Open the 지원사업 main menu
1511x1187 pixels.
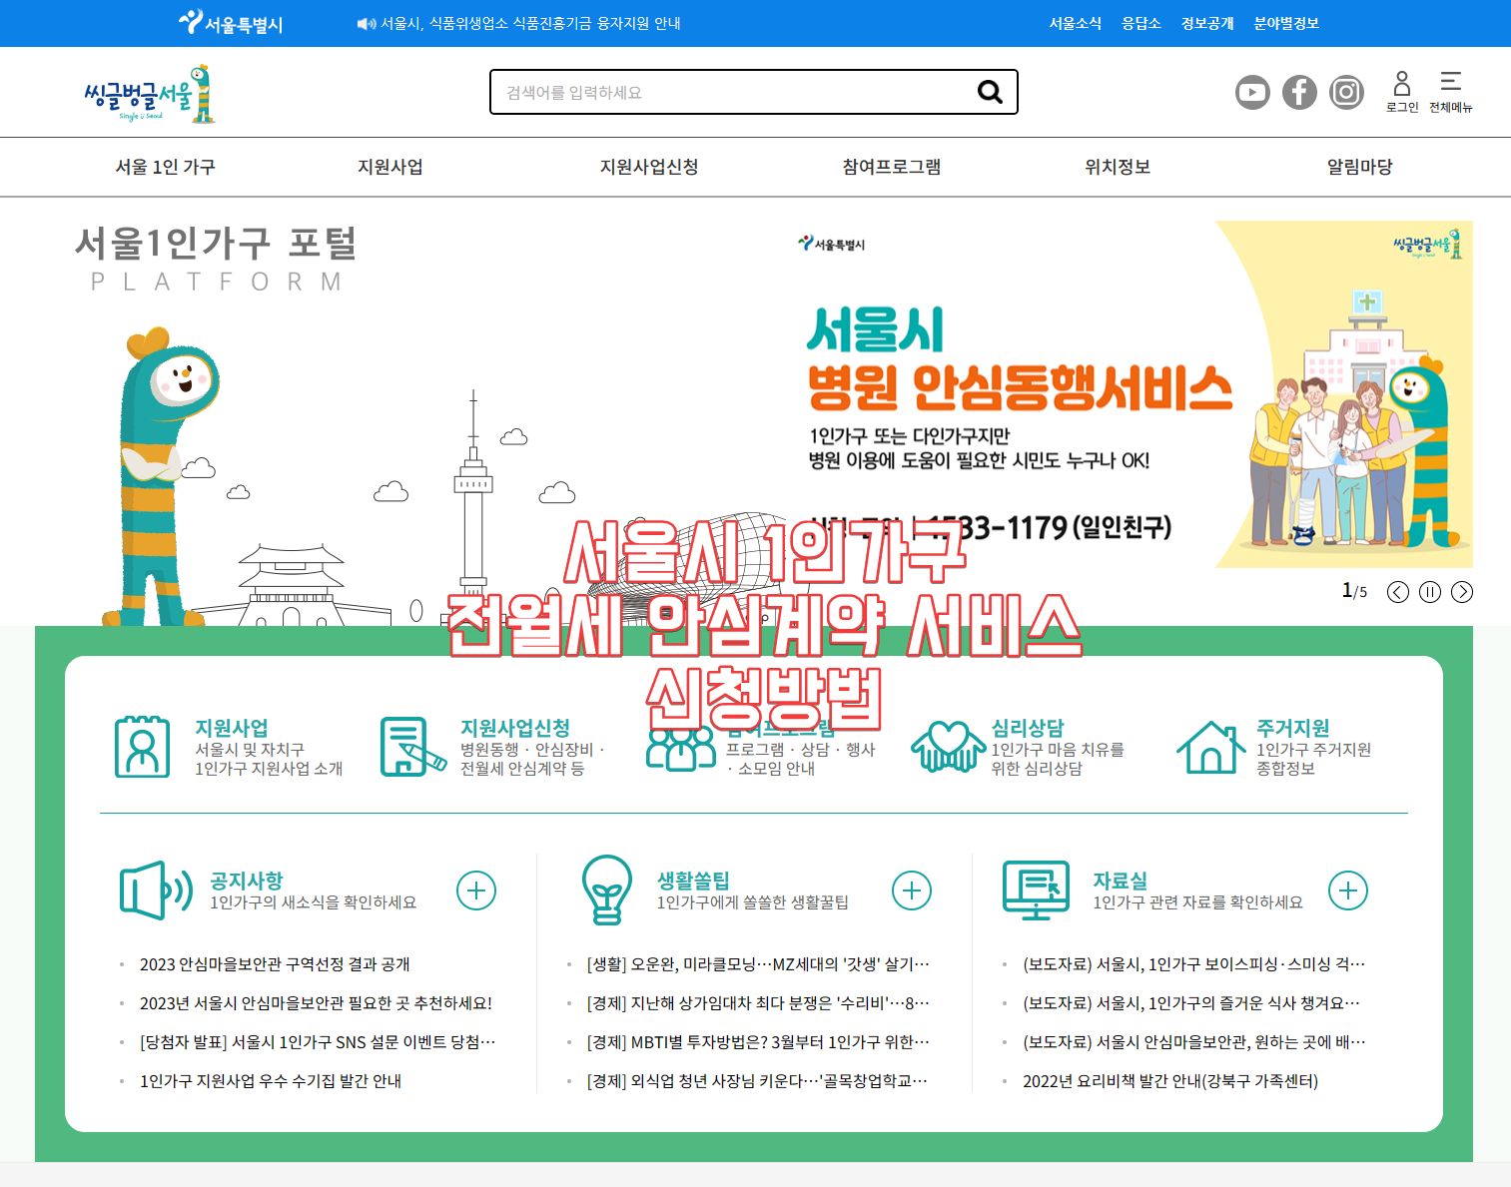coord(390,167)
